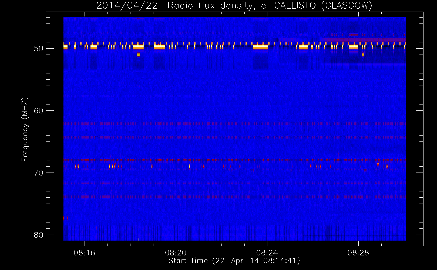Click the plot title 'Radio flux density, e-CALLISTO (GLASGOW)'
The height and width of the screenshot is (270, 437).
tap(270, 5)
